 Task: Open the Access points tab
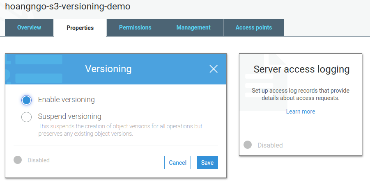tap(254, 27)
